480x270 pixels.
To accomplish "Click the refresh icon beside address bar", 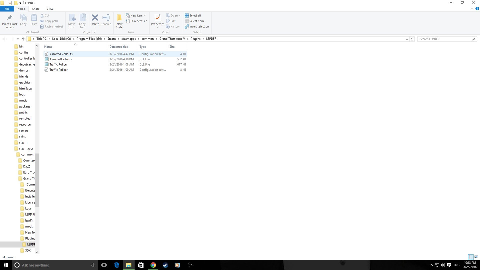I will 412,39.
